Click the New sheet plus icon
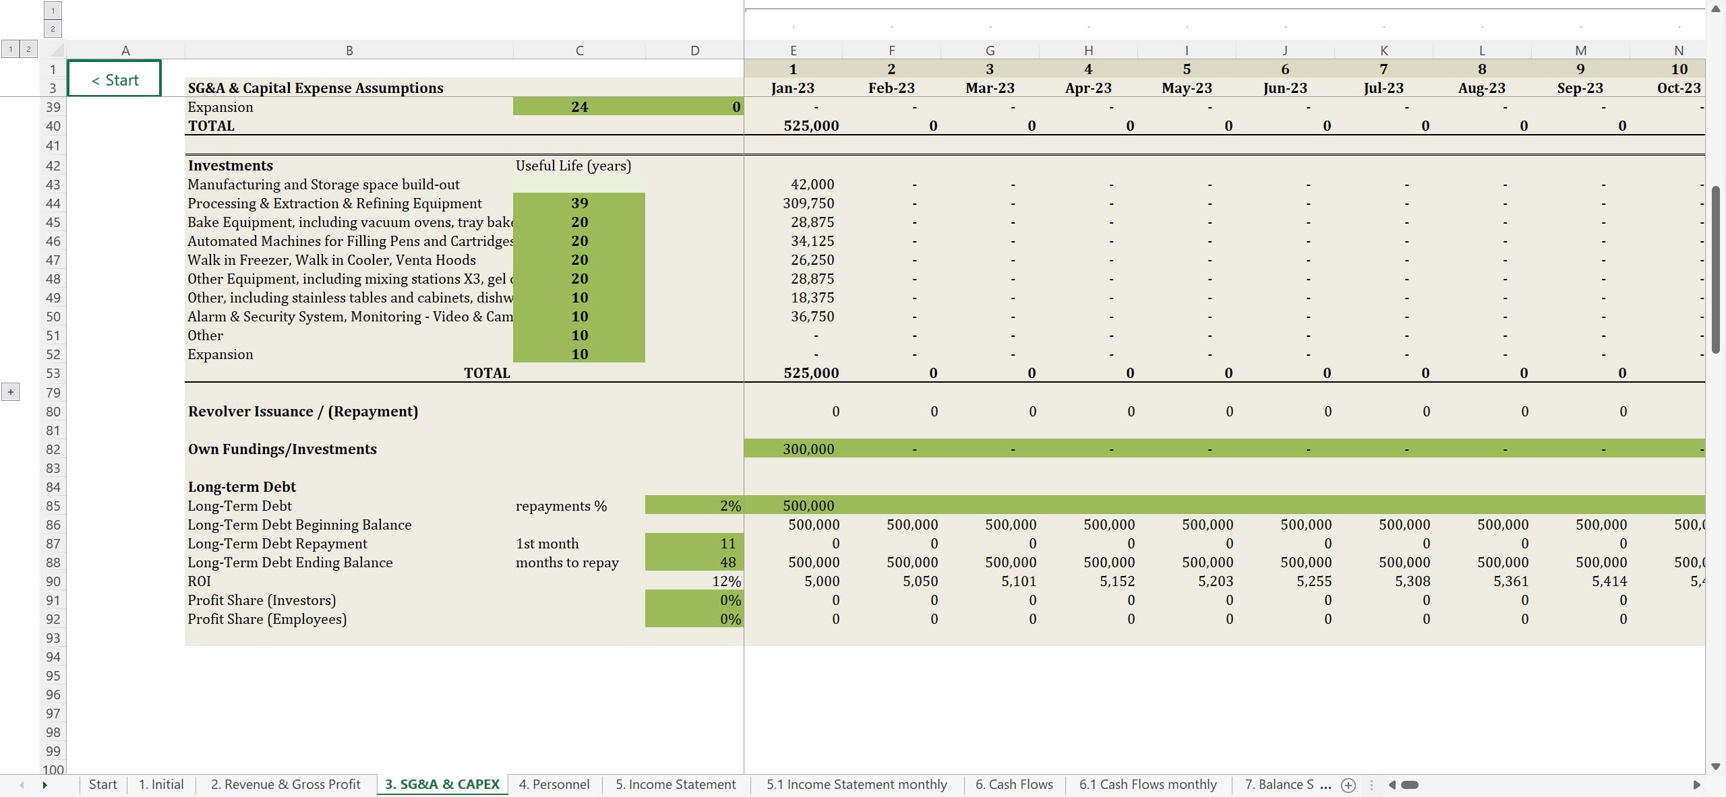 click(1348, 785)
